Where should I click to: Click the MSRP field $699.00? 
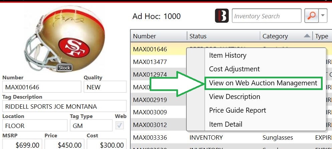point(22,144)
